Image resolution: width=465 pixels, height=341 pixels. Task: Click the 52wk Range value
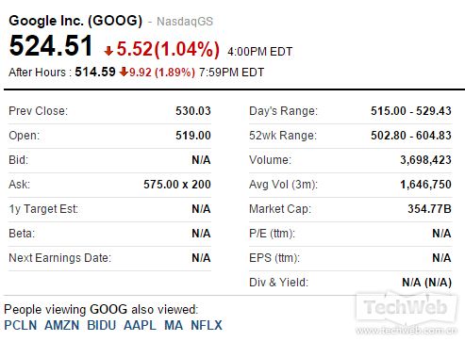pyautogui.click(x=411, y=136)
